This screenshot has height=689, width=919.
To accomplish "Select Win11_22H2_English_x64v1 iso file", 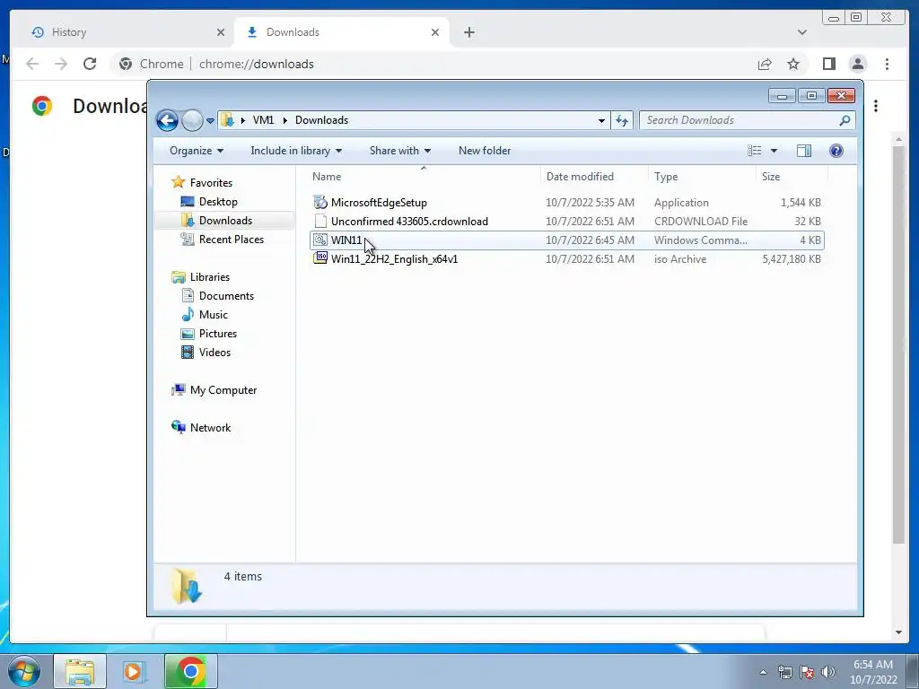I will pyautogui.click(x=567, y=259).
